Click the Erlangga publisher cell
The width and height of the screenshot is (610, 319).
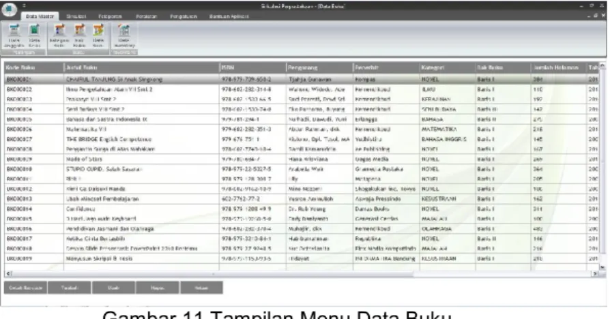click(386, 119)
